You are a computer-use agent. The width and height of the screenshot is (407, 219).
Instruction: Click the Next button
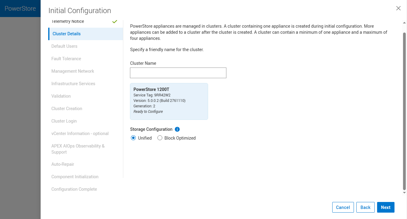point(386,207)
